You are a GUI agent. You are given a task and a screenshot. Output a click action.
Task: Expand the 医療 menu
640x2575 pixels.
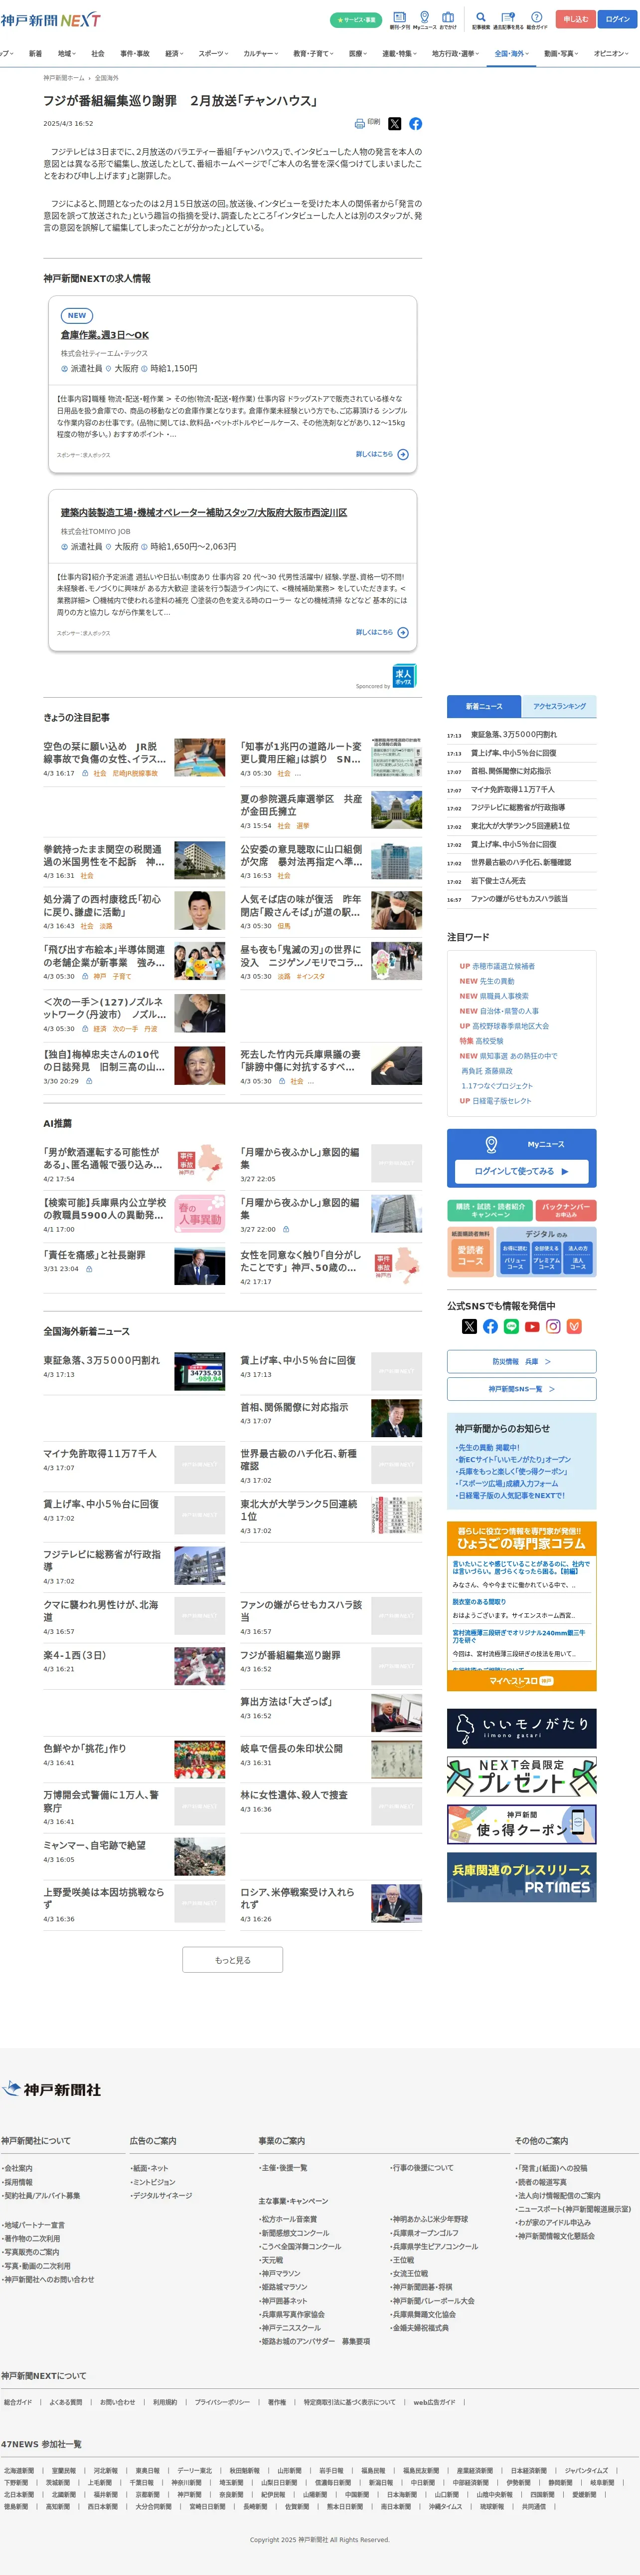[358, 54]
